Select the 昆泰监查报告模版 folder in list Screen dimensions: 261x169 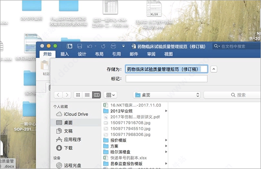pos(134,164)
